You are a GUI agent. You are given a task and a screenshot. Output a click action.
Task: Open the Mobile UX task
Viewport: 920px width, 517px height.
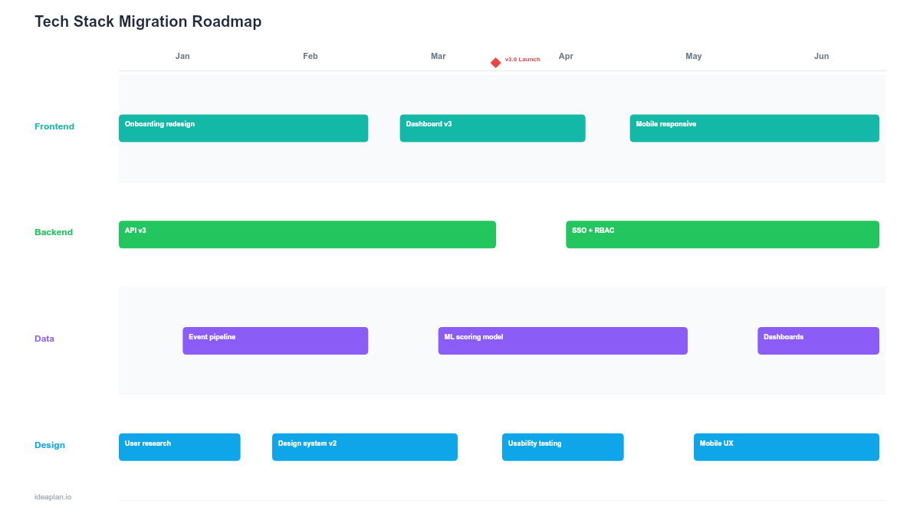(x=786, y=447)
